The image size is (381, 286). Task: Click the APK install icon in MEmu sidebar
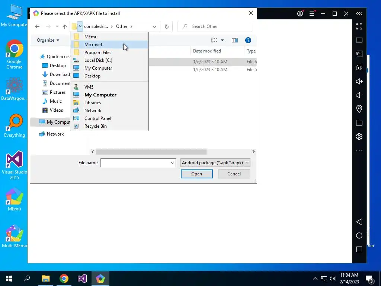click(x=359, y=54)
